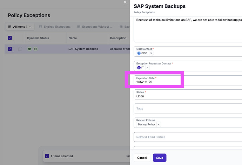Save the policy exception changes
242x165 pixels.
coord(160,158)
